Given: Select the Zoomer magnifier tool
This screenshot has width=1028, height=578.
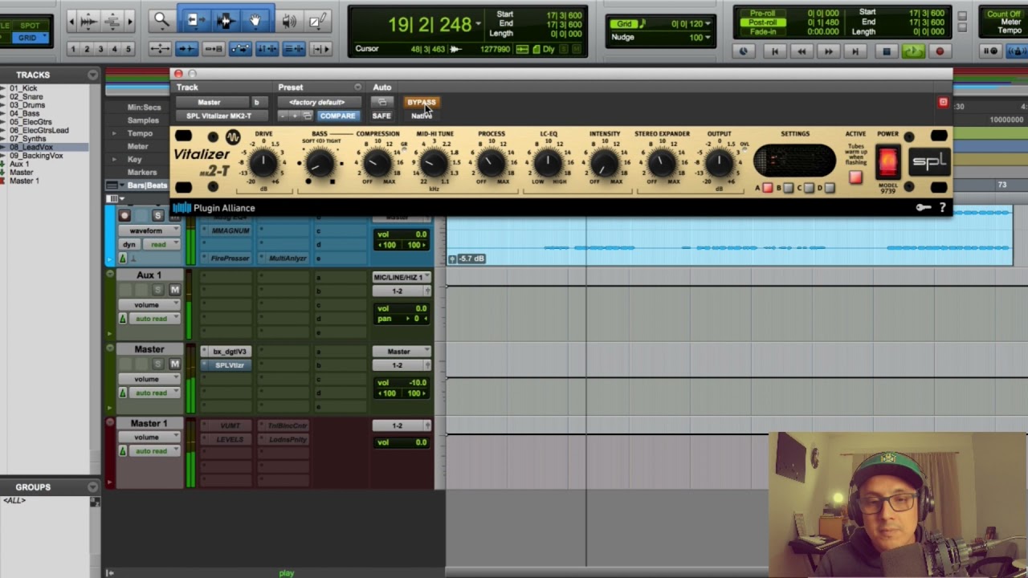Looking at the screenshot, I should (x=161, y=22).
